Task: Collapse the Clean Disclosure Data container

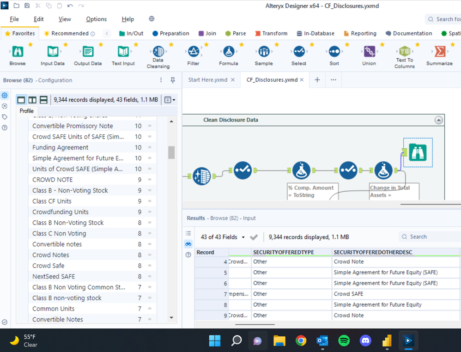Action: (x=438, y=120)
